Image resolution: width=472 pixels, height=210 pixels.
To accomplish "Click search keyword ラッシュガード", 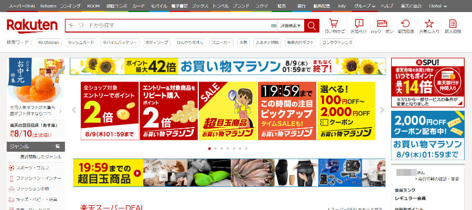I will 81,43.
